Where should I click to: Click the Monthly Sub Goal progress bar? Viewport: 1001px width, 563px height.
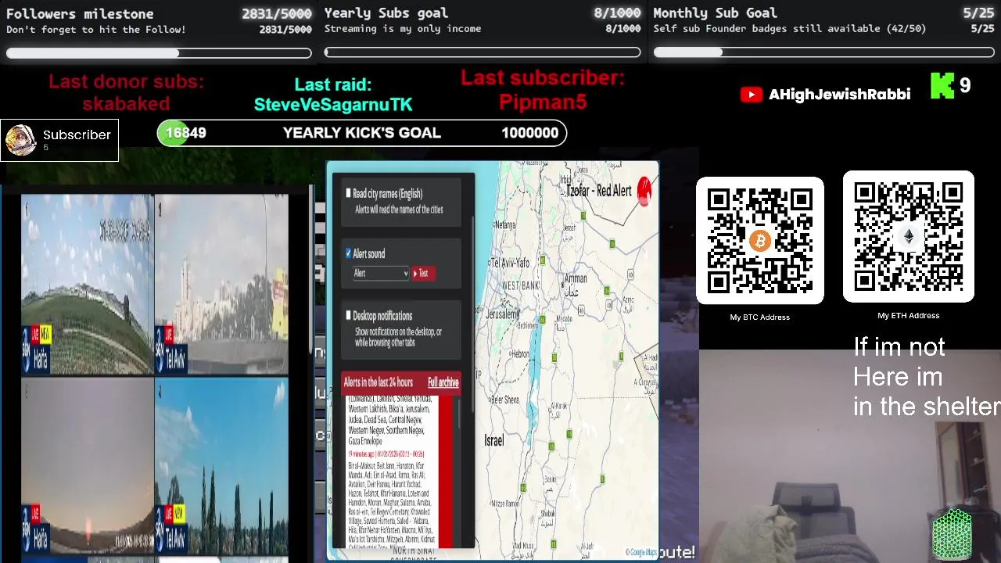(823, 52)
